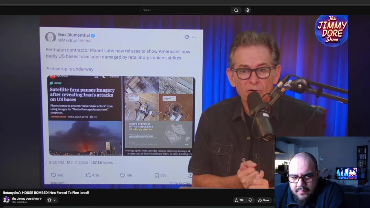Click the video title 'Netanyahu's HOUSE BOMBED!'
Screen dimensions: 370x208
tap(46, 193)
